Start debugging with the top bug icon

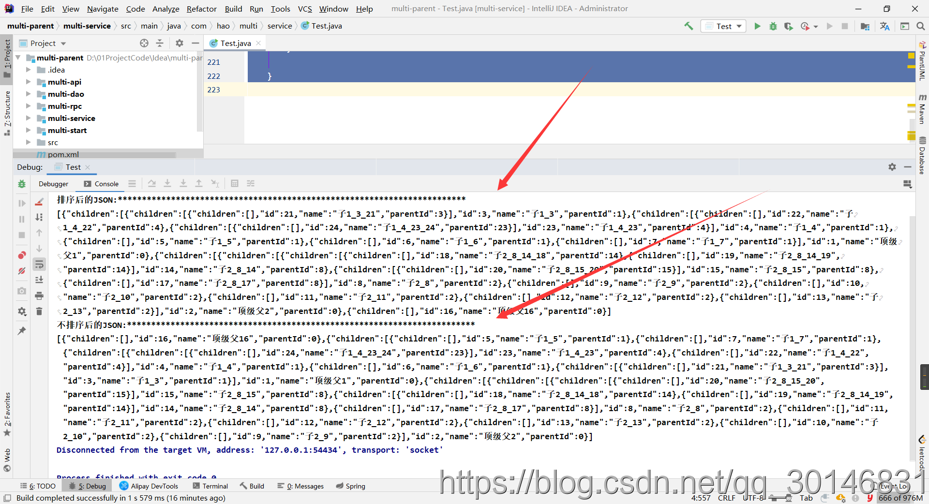(x=773, y=26)
